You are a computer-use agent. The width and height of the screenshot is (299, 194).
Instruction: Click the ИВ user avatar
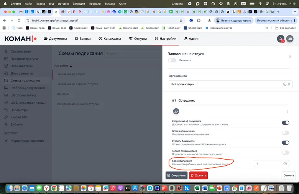point(290,39)
